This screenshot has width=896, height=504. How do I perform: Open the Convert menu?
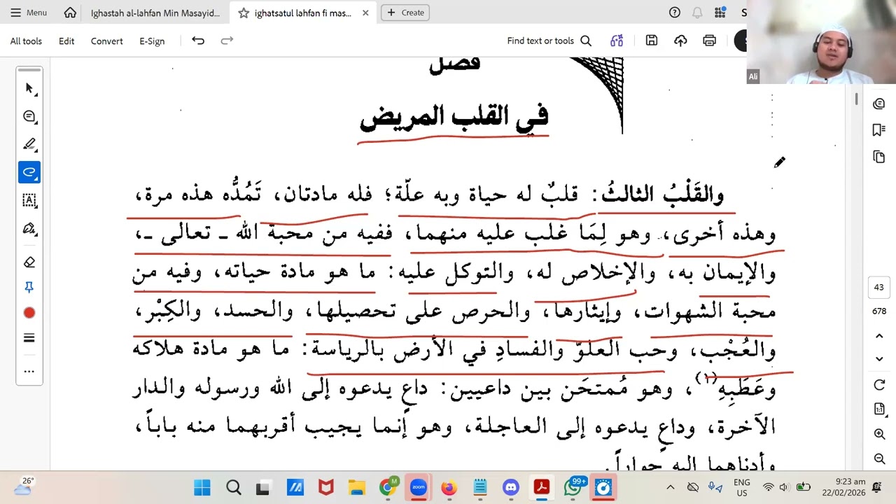pos(106,41)
